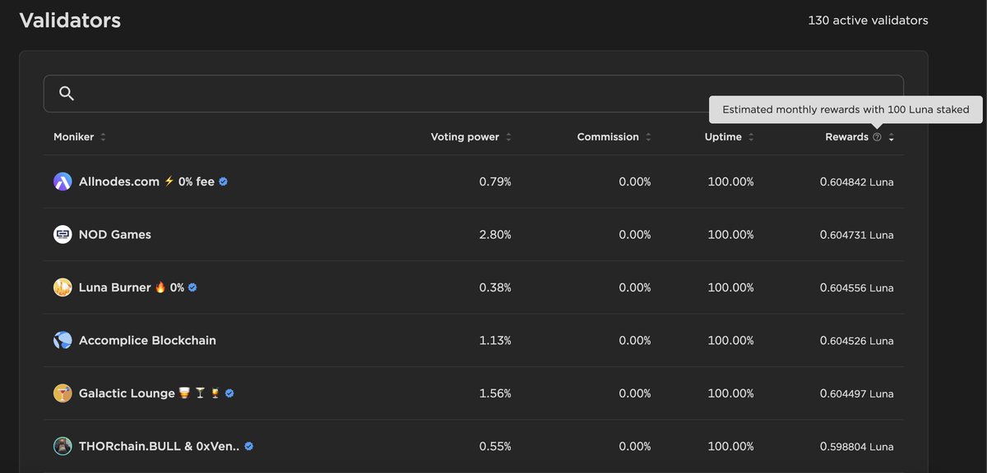The height and width of the screenshot is (473, 987).
Task: Sort by Voting power column
Action: [x=471, y=137]
